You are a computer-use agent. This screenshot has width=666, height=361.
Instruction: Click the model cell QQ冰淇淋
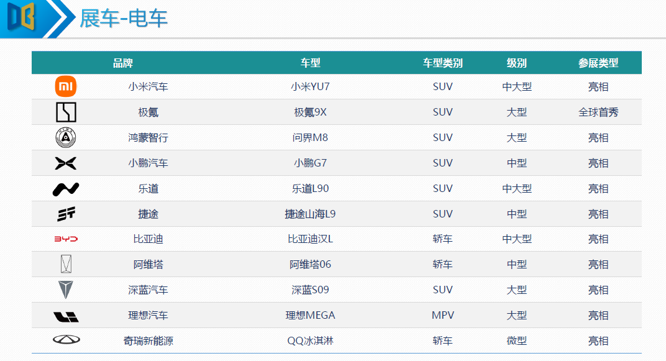tap(310, 341)
